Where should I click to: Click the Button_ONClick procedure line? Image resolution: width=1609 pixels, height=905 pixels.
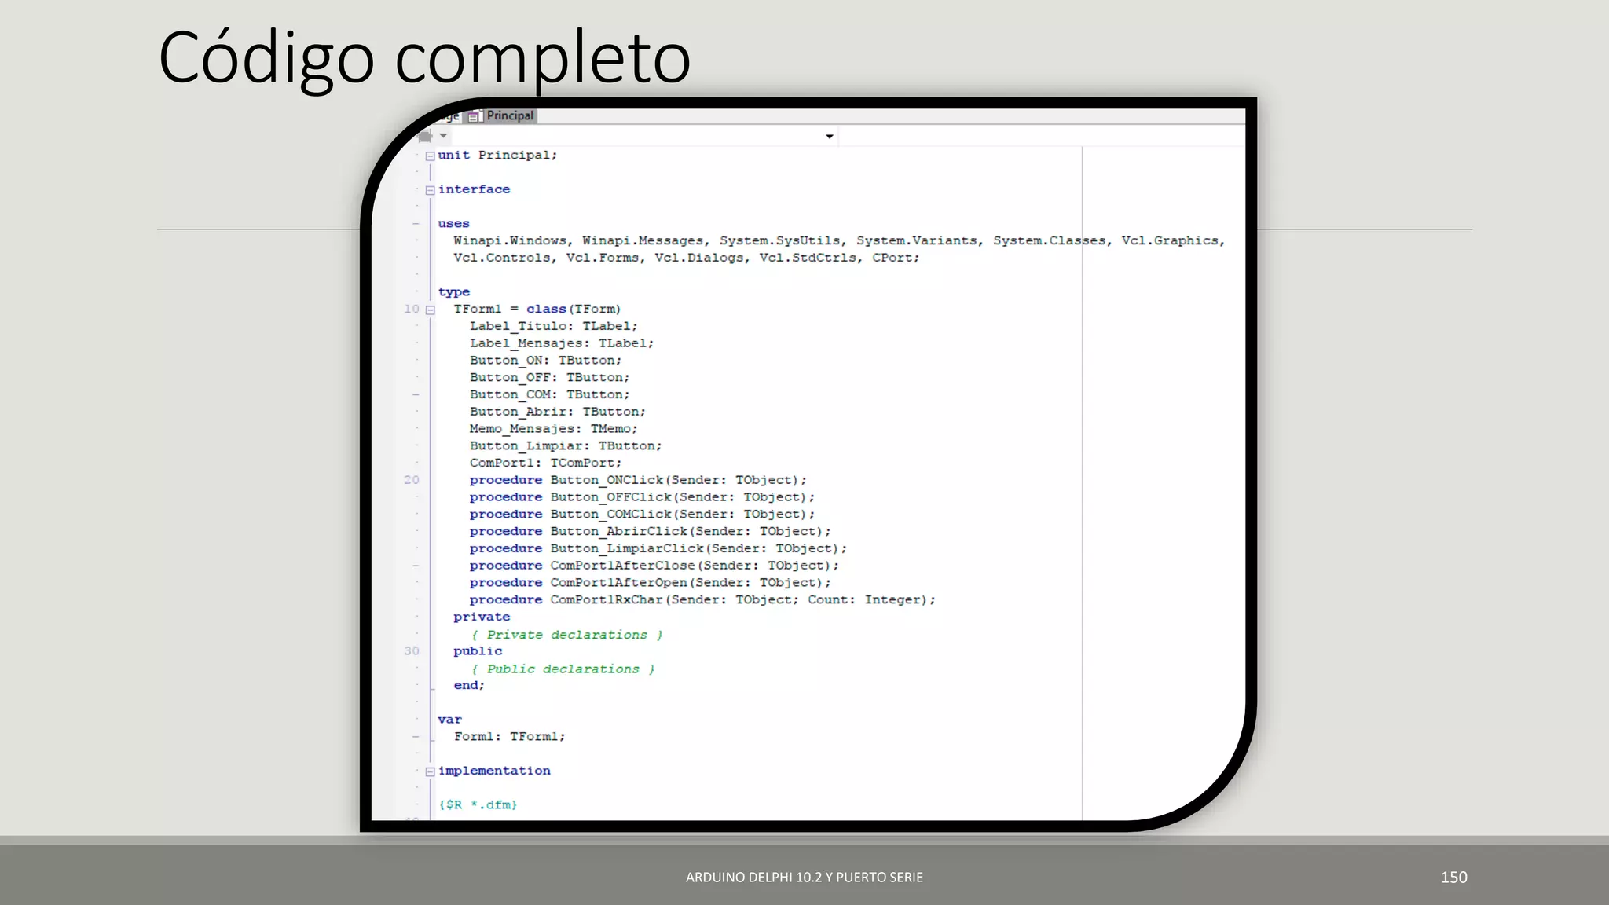638,480
